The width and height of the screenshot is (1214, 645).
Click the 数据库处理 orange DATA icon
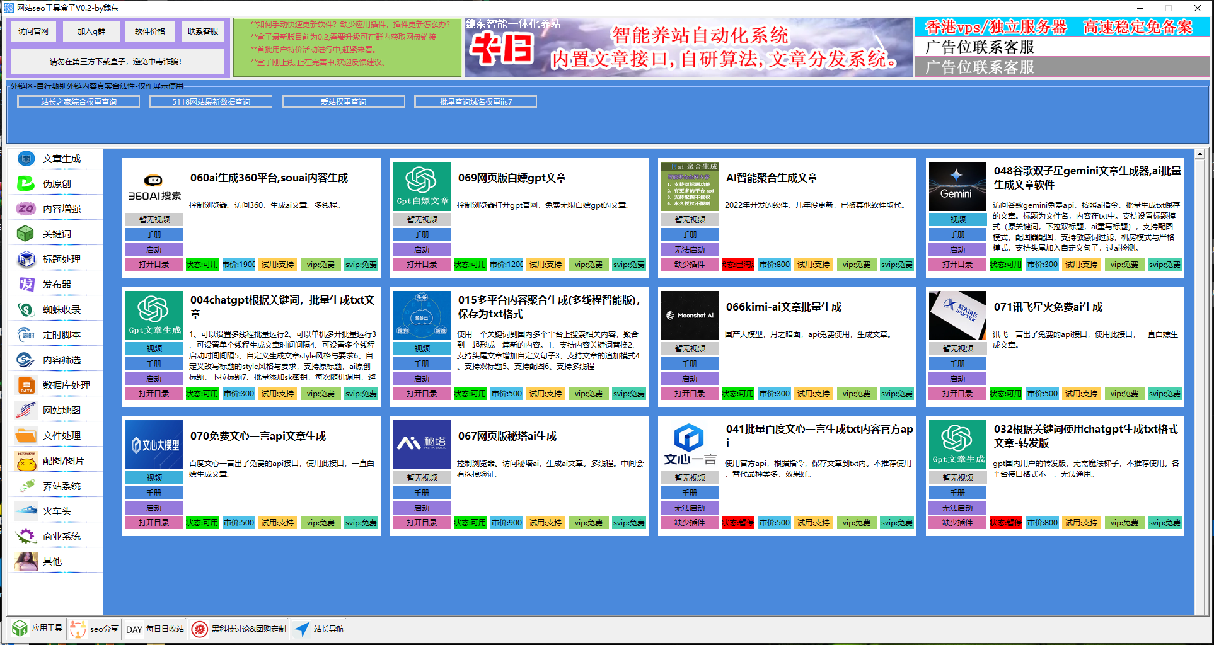pos(26,385)
